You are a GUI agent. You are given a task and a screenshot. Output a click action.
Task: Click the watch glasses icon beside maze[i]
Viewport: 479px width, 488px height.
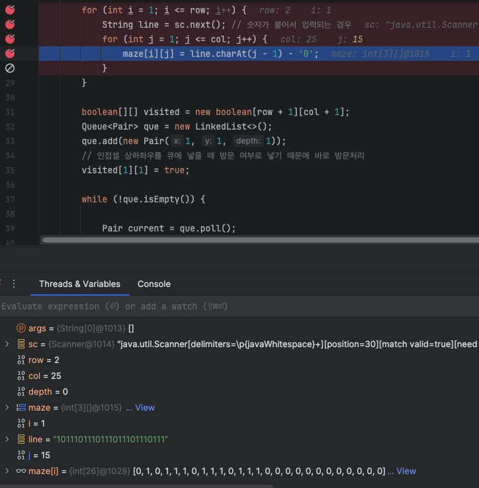click(x=21, y=471)
